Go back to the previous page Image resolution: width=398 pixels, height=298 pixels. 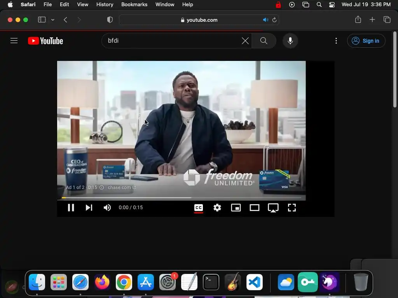click(65, 20)
